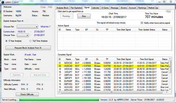Screen dimensions: 176x103
Task: Select the Full Time Analysis option
Action: click(x=30, y=41)
